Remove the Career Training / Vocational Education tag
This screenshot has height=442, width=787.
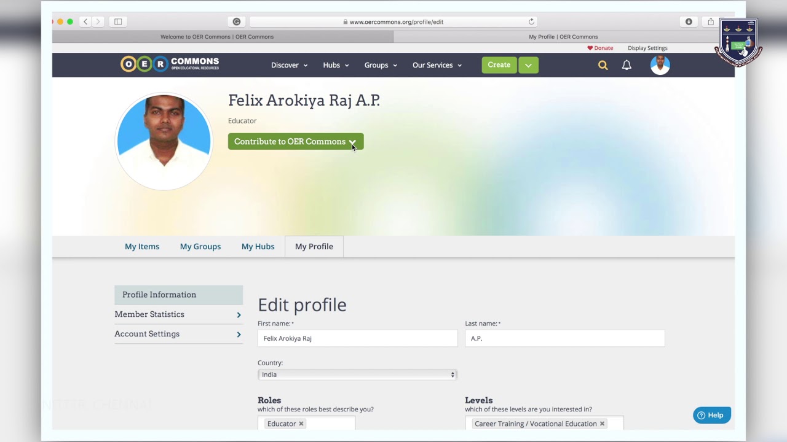602,424
